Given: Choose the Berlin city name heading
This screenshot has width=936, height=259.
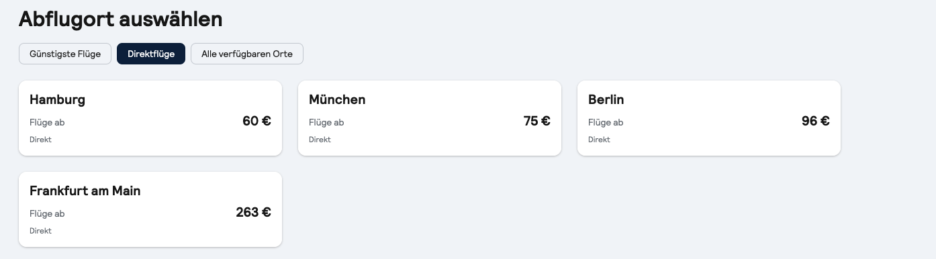Looking at the screenshot, I should [606, 100].
